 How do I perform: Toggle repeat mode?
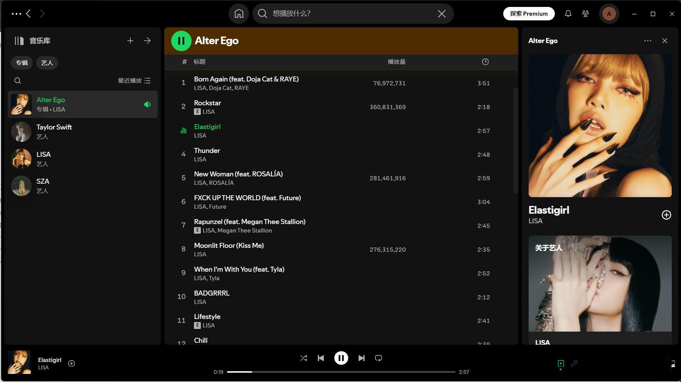(379, 358)
